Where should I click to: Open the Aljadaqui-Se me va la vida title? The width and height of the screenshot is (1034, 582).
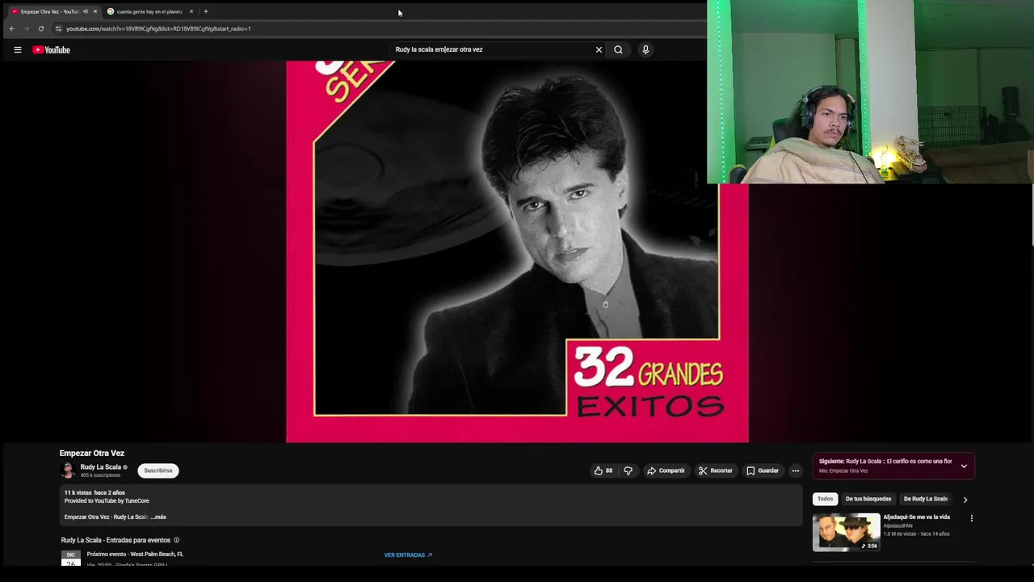pyautogui.click(x=916, y=517)
